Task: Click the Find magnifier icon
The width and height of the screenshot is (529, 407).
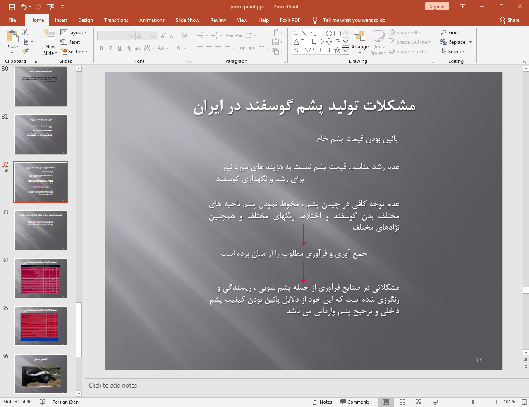Action: click(x=444, y=32)
